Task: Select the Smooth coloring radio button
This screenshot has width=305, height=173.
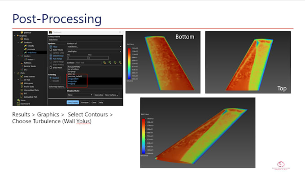Action: click(x=51, y=81)
